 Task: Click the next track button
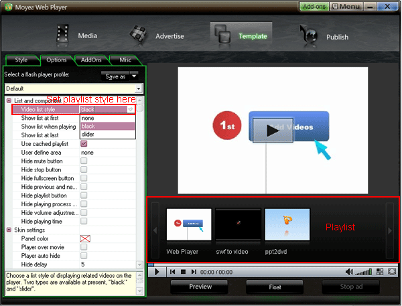coord(194,272)
